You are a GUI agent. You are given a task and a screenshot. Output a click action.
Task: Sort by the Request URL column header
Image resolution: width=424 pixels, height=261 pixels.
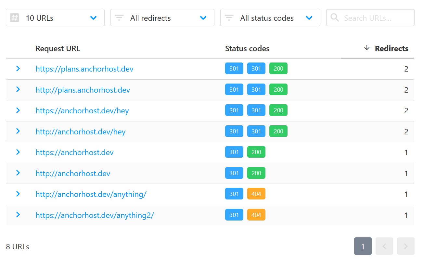[x=58, y=49]
